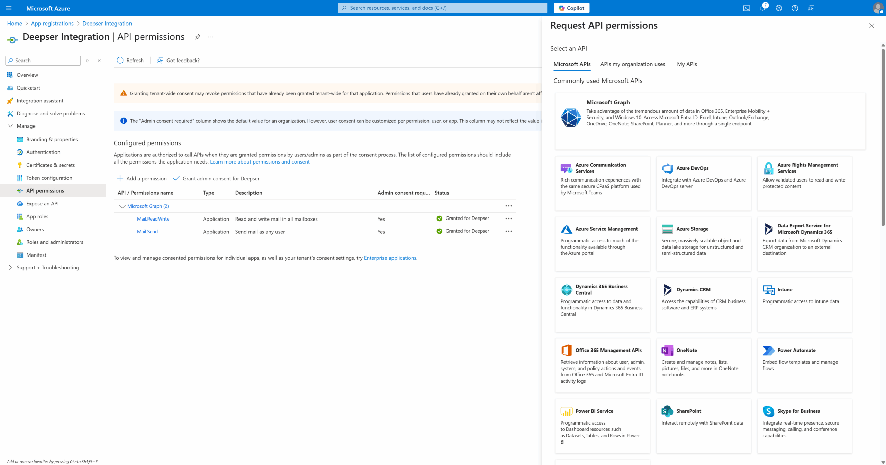Screen dimensions: 886x465
Task: Open options menu for Mail.Send row
Action: click(508, 231)
